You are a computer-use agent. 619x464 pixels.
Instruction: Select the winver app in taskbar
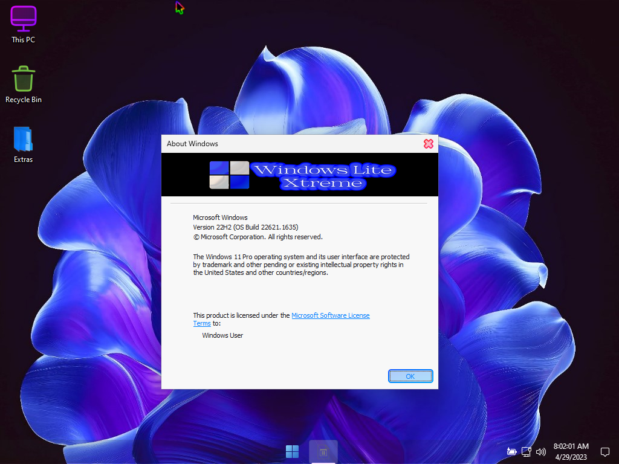tap(323, 452)
